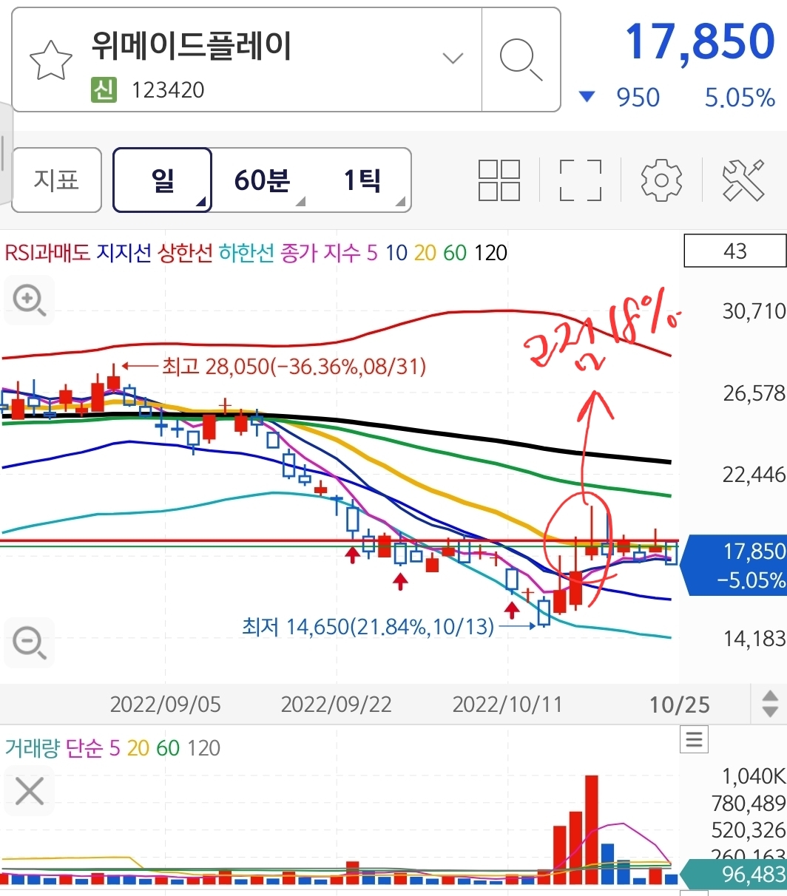Click the stock code 123420
787x896 pixels.
tap(168, 90)
